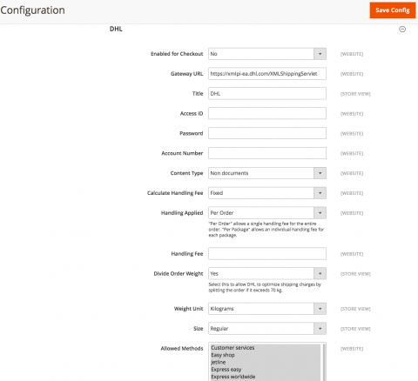Expand the Size dropdown
The height and width of the screenshot is (381, 418).
click(267, 329)
